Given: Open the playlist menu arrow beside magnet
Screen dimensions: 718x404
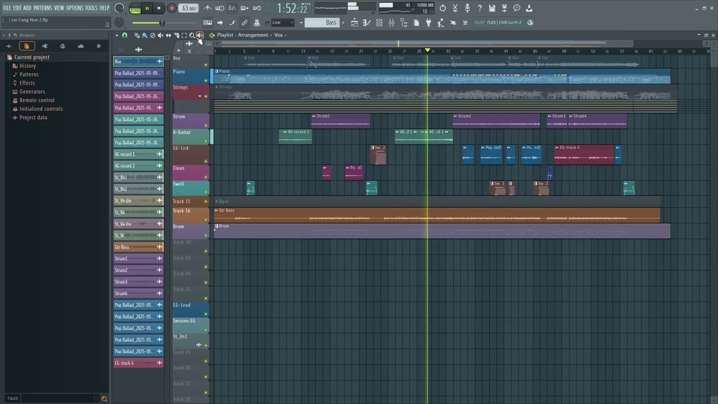Looking at the screenshot, I should click(x=117, y=35).
